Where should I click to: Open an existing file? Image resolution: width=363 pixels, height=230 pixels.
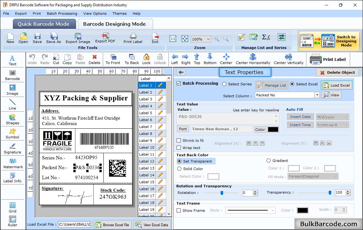coord(23,38)
